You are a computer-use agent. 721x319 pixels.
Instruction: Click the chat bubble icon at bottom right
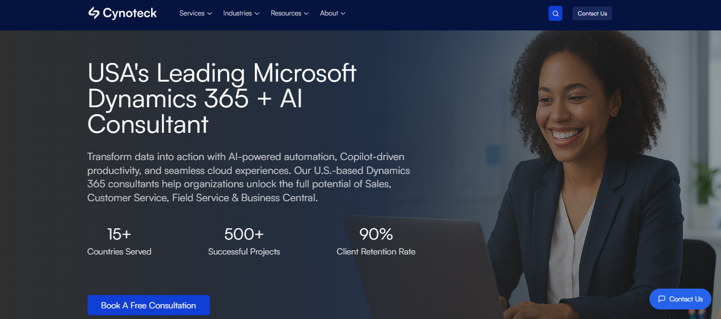(662, 299)
